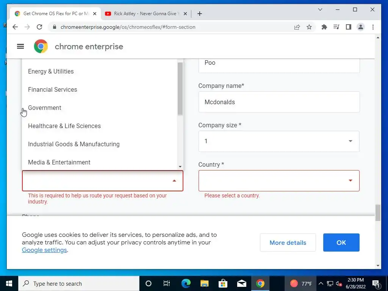This screenshot has width=388, height=291.
Task: Open the Windows Start menu
Action: point(9,283)
